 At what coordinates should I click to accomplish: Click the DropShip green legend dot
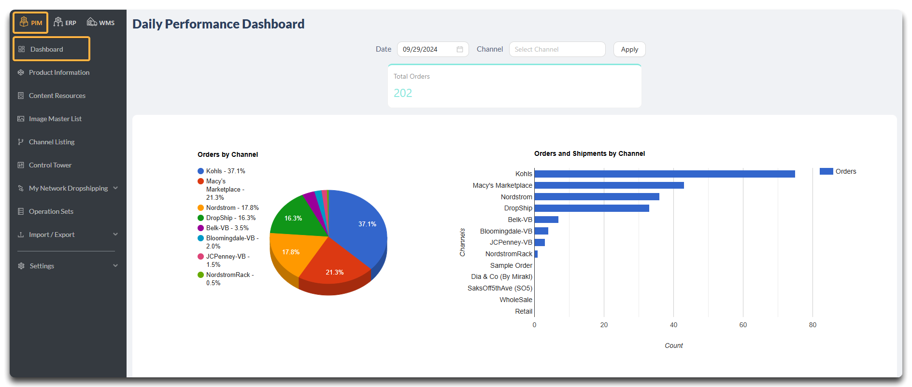pyautogui.click(x=200, y=218)
